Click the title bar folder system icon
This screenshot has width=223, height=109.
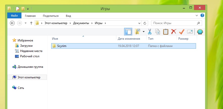point(9,9)
